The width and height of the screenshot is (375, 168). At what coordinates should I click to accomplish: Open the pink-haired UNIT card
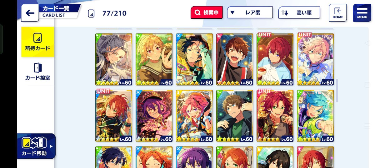point(315,59)
